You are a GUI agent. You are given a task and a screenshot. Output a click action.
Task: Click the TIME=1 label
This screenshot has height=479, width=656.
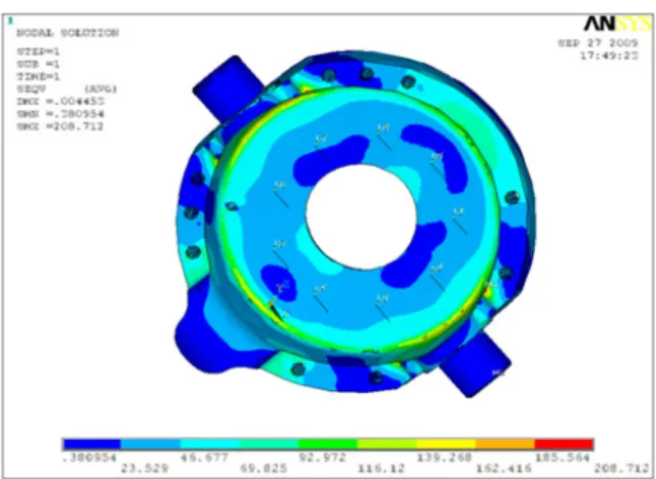click(x=38, y=76)
